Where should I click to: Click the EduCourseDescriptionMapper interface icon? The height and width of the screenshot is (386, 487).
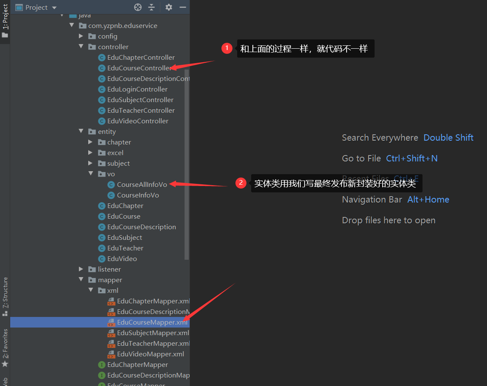(101, 375)
